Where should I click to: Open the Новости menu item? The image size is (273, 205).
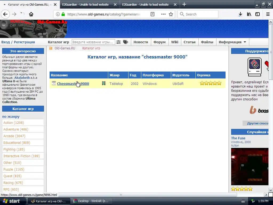tap(141, 42)
